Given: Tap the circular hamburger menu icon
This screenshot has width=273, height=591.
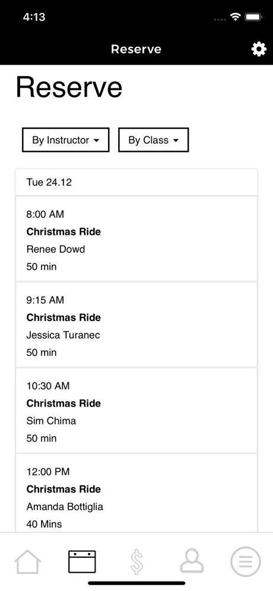Looking at the screenshot, I should click(246, 561).
